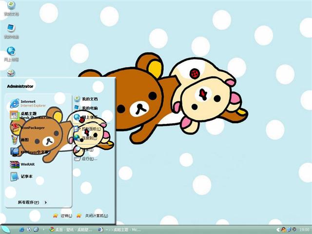Click the Administrator user name

pos(20,86)
